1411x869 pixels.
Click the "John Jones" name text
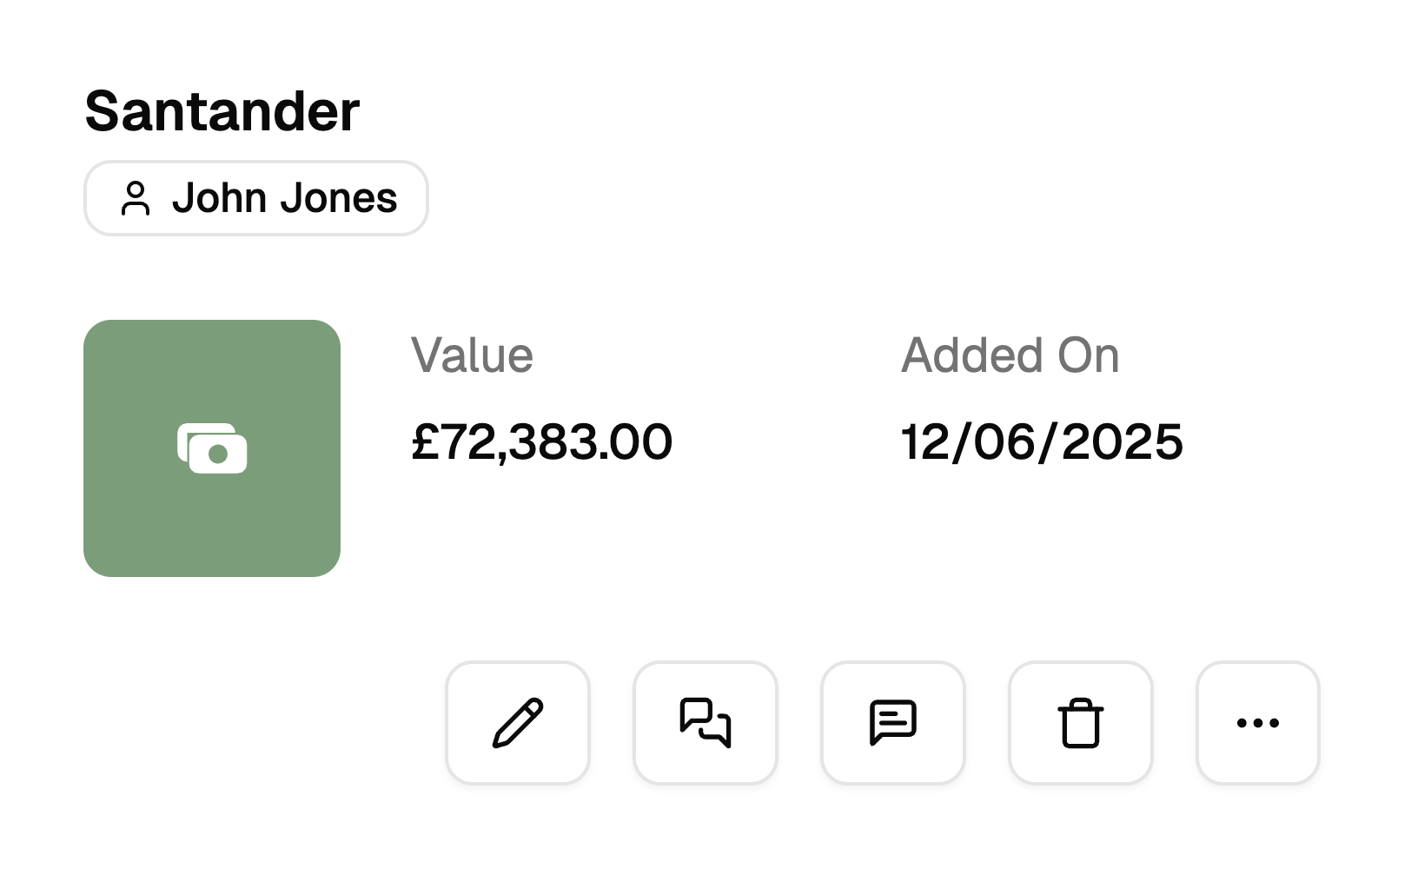click(284, 198)
